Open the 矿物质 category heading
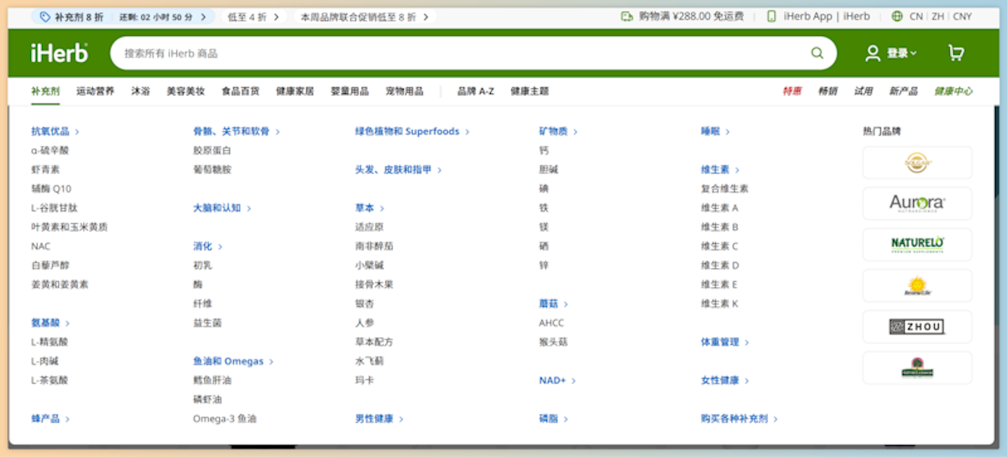Screen dimensions: 1007x457 click(x=558, y=132)
